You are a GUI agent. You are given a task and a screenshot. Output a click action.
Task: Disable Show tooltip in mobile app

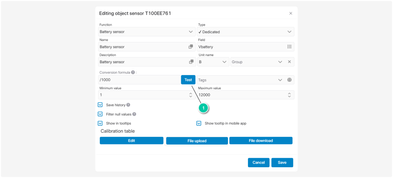click(199, 124)
